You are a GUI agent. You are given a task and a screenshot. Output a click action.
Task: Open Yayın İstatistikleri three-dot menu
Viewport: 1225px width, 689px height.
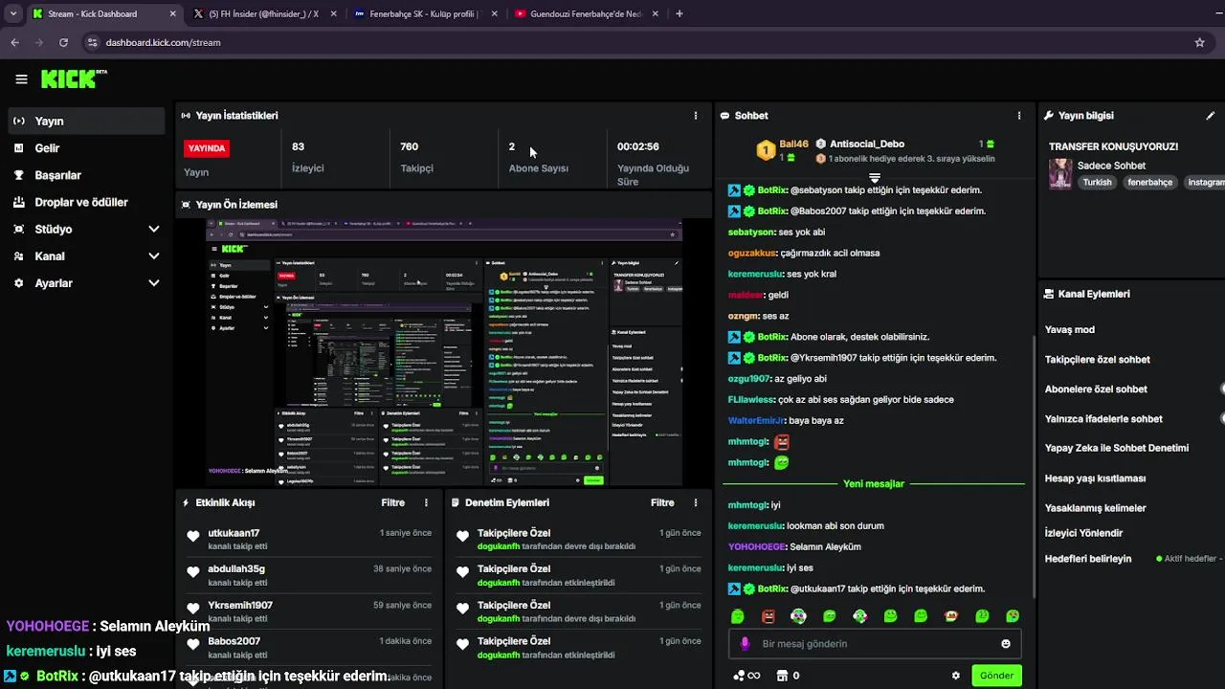click(696, 115)
